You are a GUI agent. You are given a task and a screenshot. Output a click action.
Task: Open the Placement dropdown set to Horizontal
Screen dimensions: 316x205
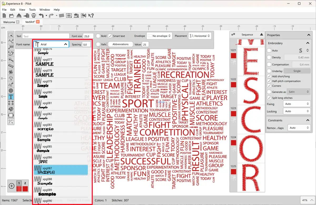click(200, 36)
